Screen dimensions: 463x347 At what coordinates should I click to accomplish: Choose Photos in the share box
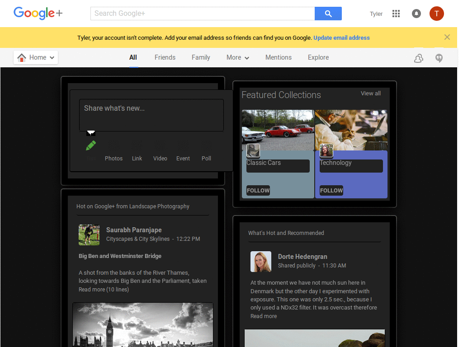pos(113,159)
